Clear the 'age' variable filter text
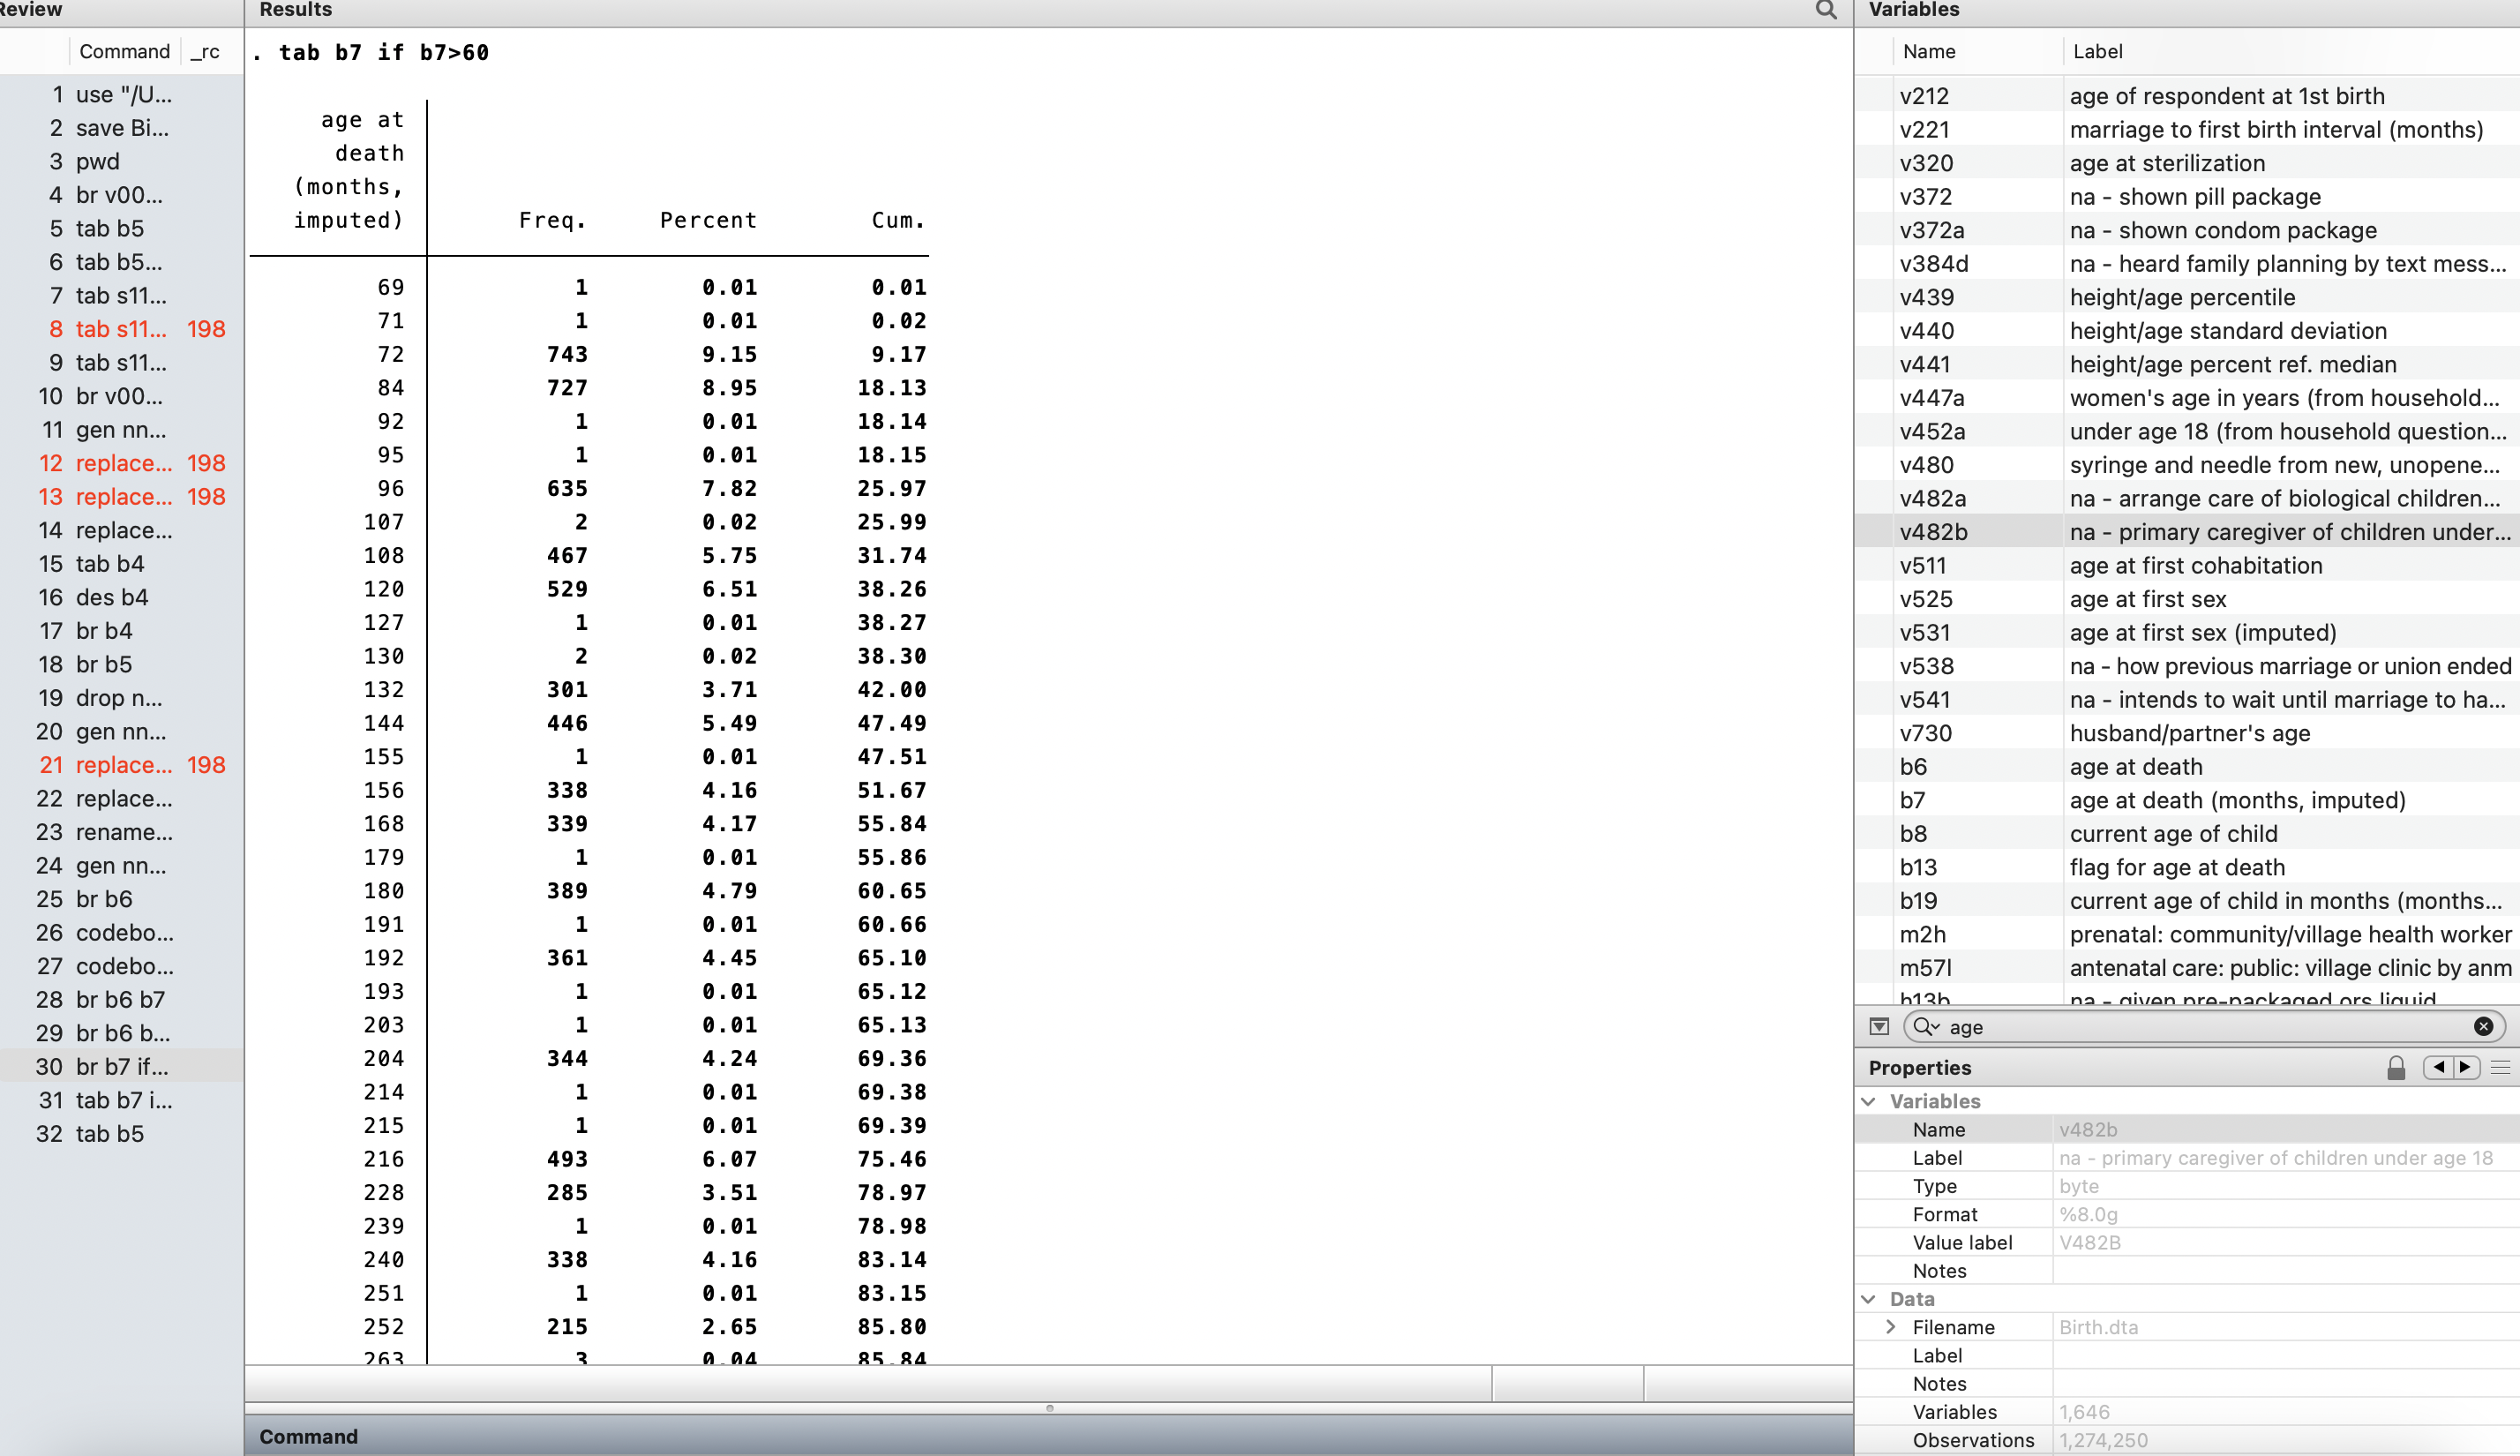This screenshot has width=2520, height=1456. 2483,1027
